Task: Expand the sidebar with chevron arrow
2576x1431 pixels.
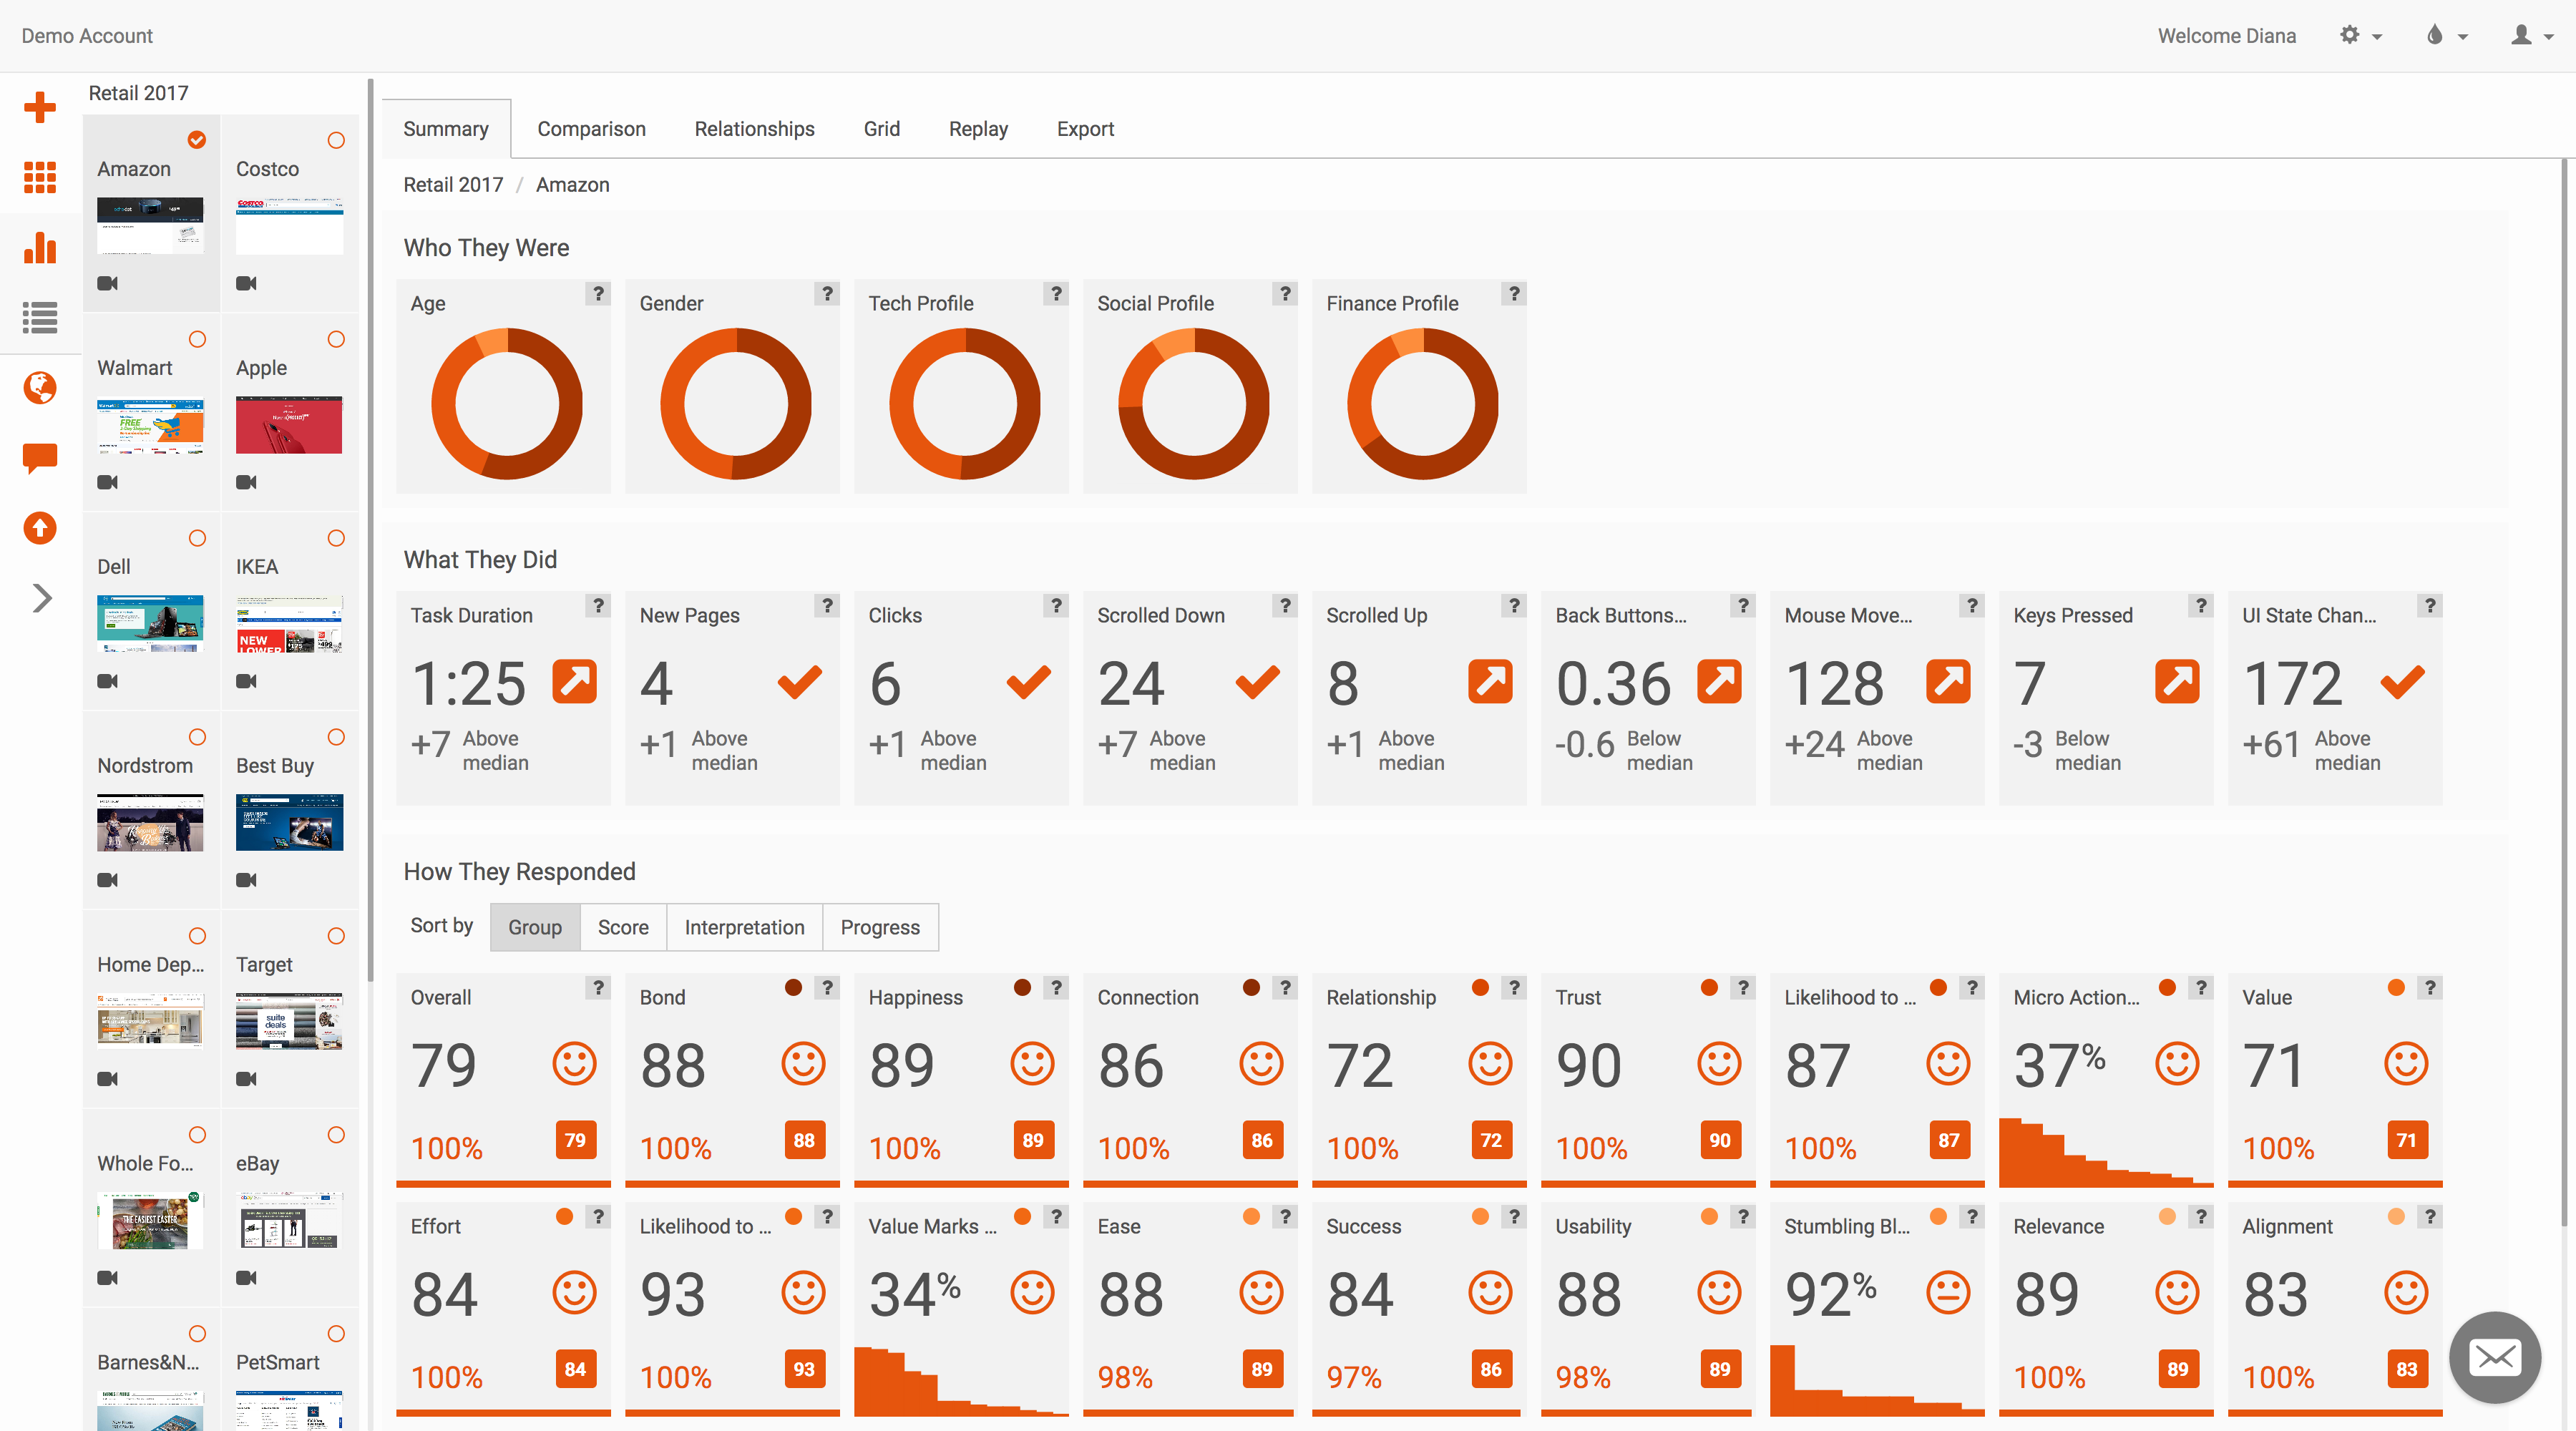Action: point(41,598)
